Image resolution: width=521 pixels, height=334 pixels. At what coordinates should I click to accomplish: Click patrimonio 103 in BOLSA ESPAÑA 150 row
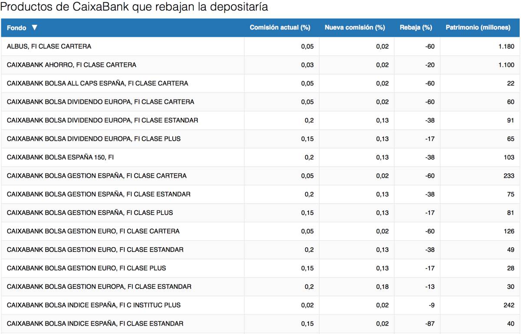pos(509,157)
